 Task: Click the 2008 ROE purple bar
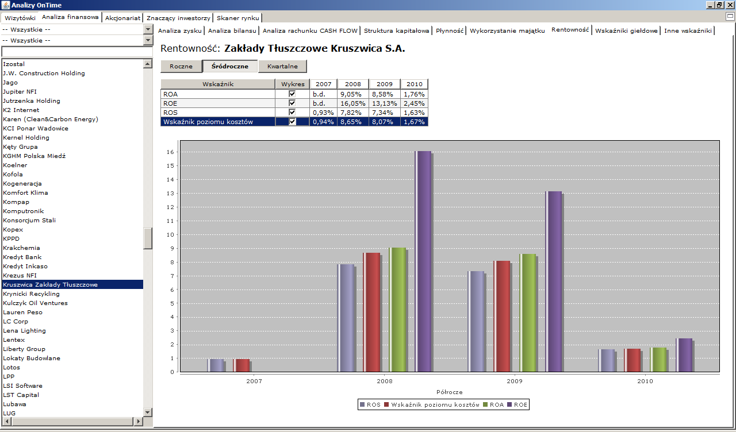423,261
